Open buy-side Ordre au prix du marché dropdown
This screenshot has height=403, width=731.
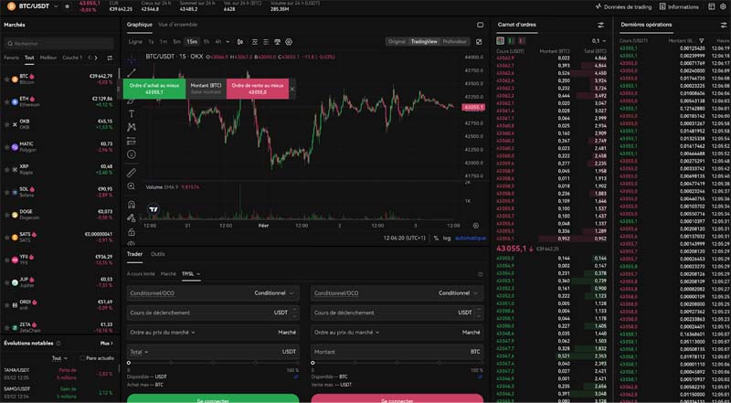163,333
